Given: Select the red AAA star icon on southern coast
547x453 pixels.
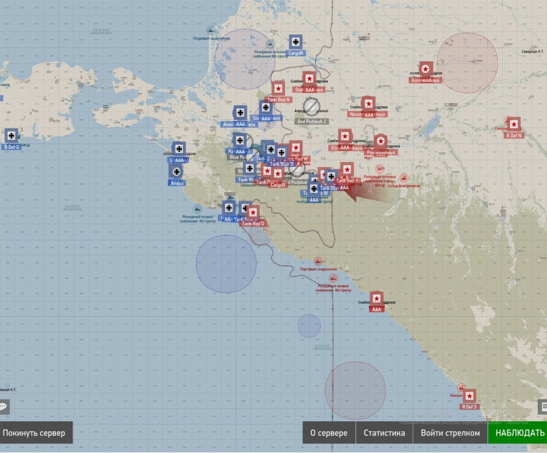Looking at the screenshot, I should (376, 299).
